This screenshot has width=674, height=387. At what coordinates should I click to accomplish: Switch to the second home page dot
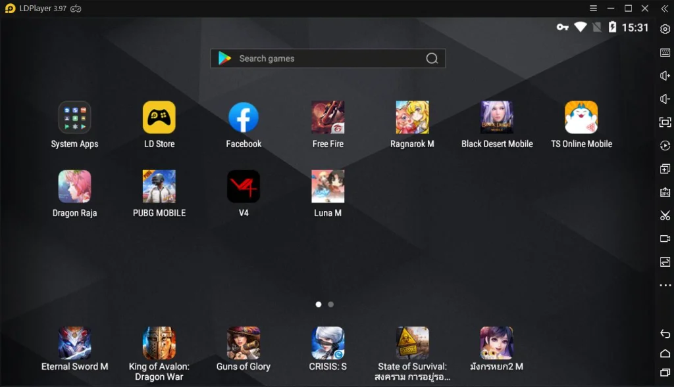(x=330, y=304)
